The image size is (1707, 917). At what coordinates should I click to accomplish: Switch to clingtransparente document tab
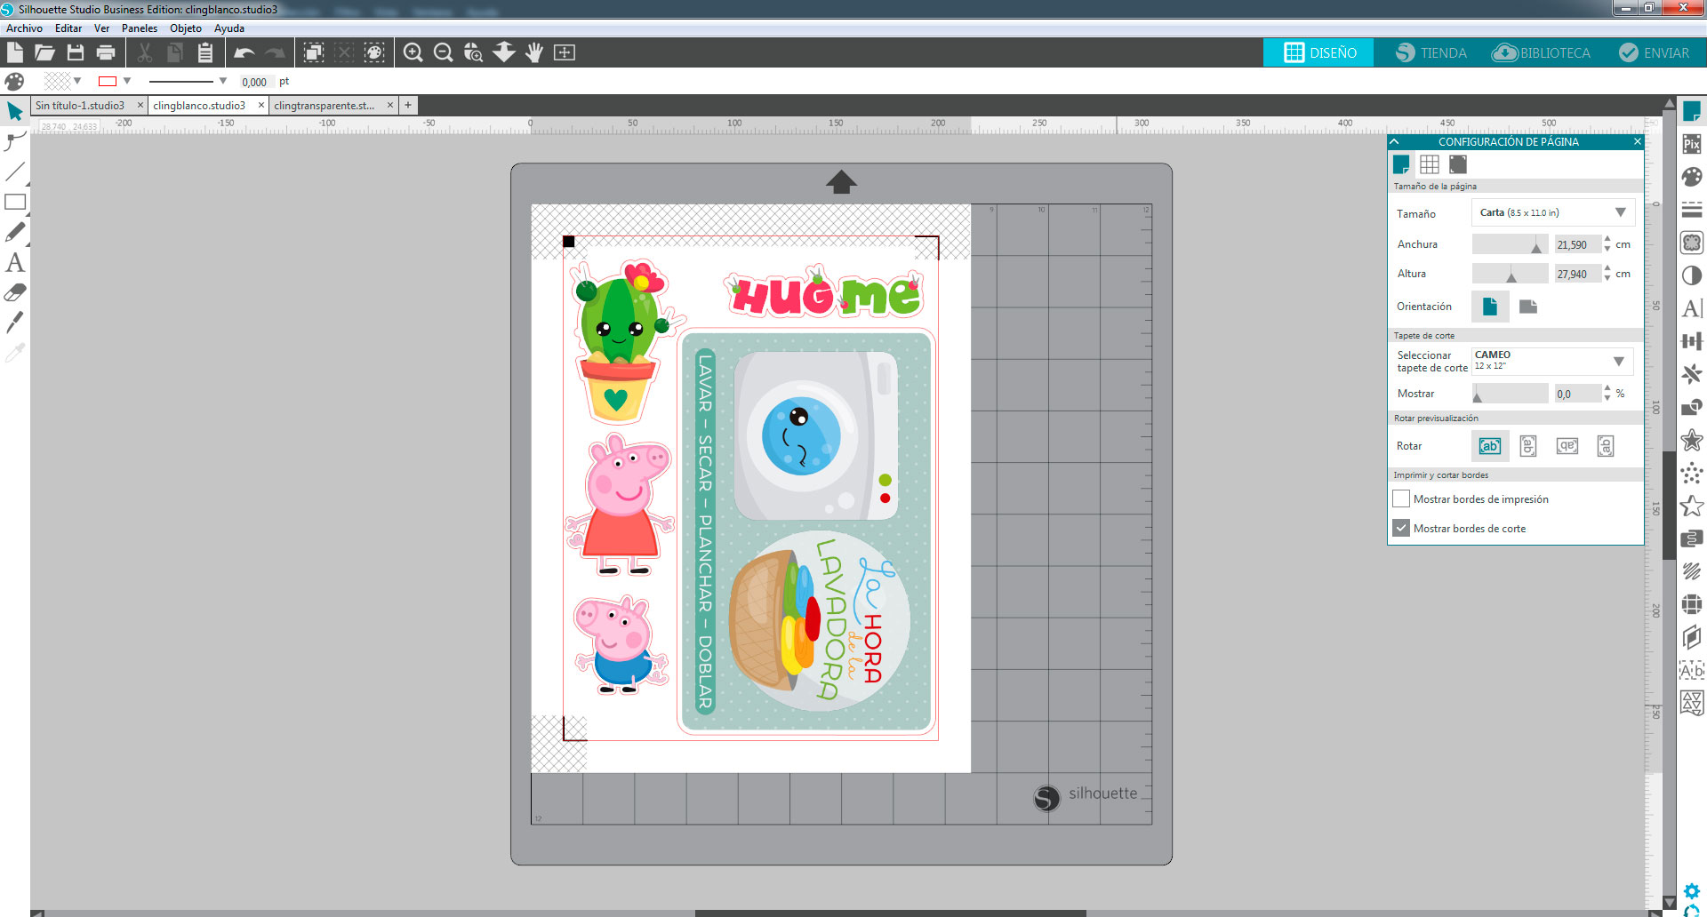325,105
